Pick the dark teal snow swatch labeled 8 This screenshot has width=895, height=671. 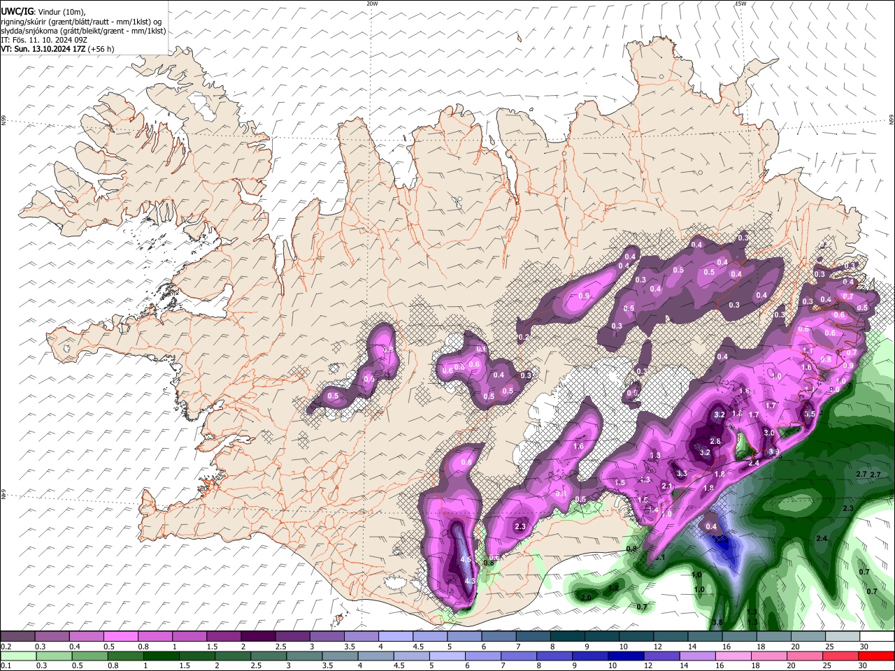[568, 637]
